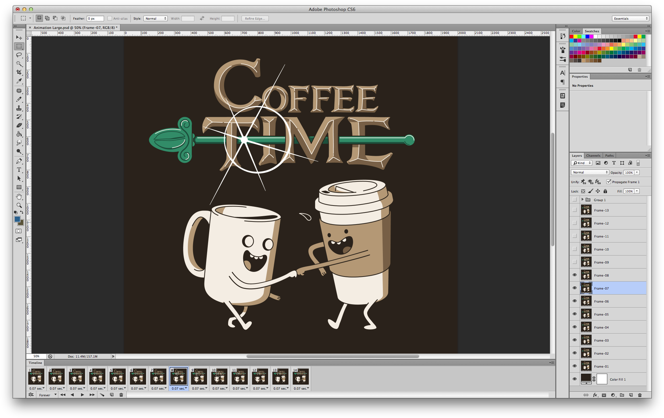The width and height of the screenshot is (664, 418).
Task: Click the Refine Edge button
Action: click(x=255, y=19)
